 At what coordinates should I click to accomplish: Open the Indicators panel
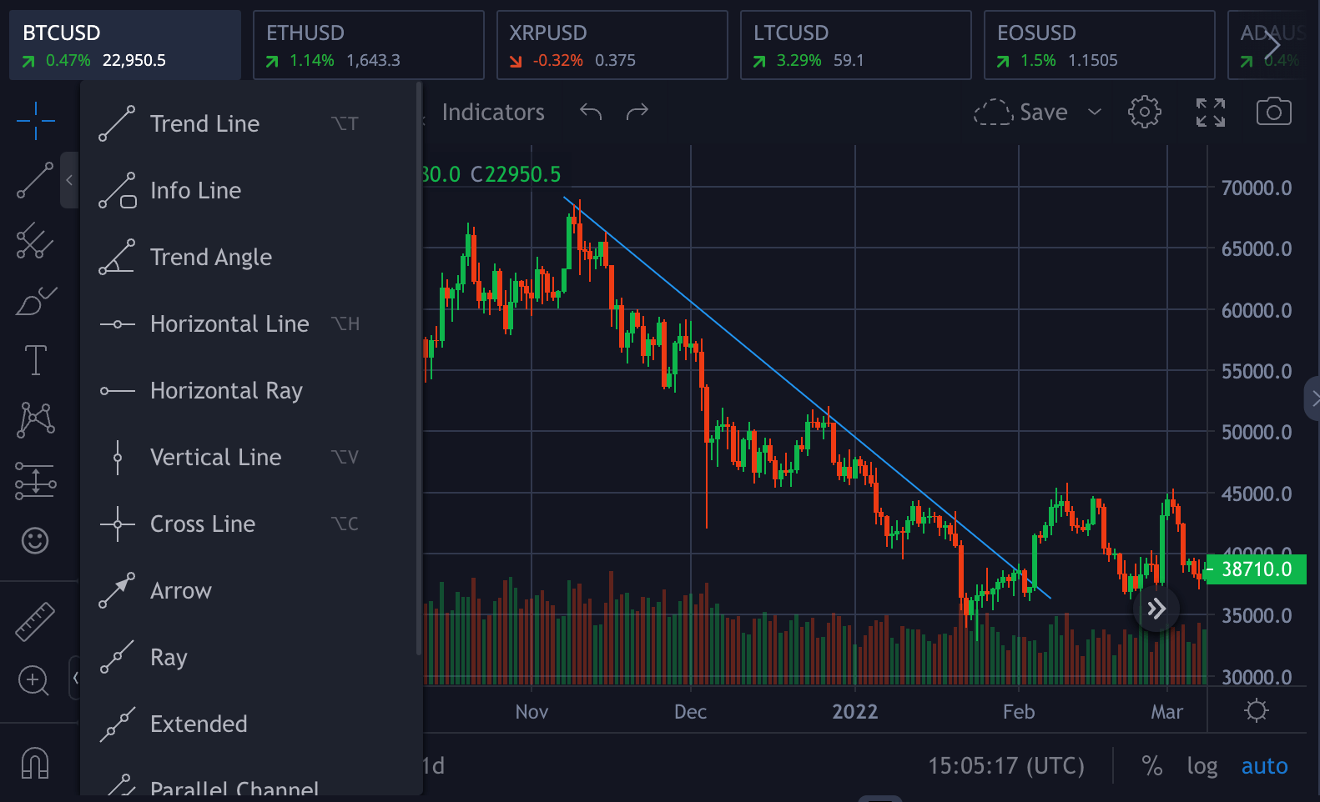(492, 112)
